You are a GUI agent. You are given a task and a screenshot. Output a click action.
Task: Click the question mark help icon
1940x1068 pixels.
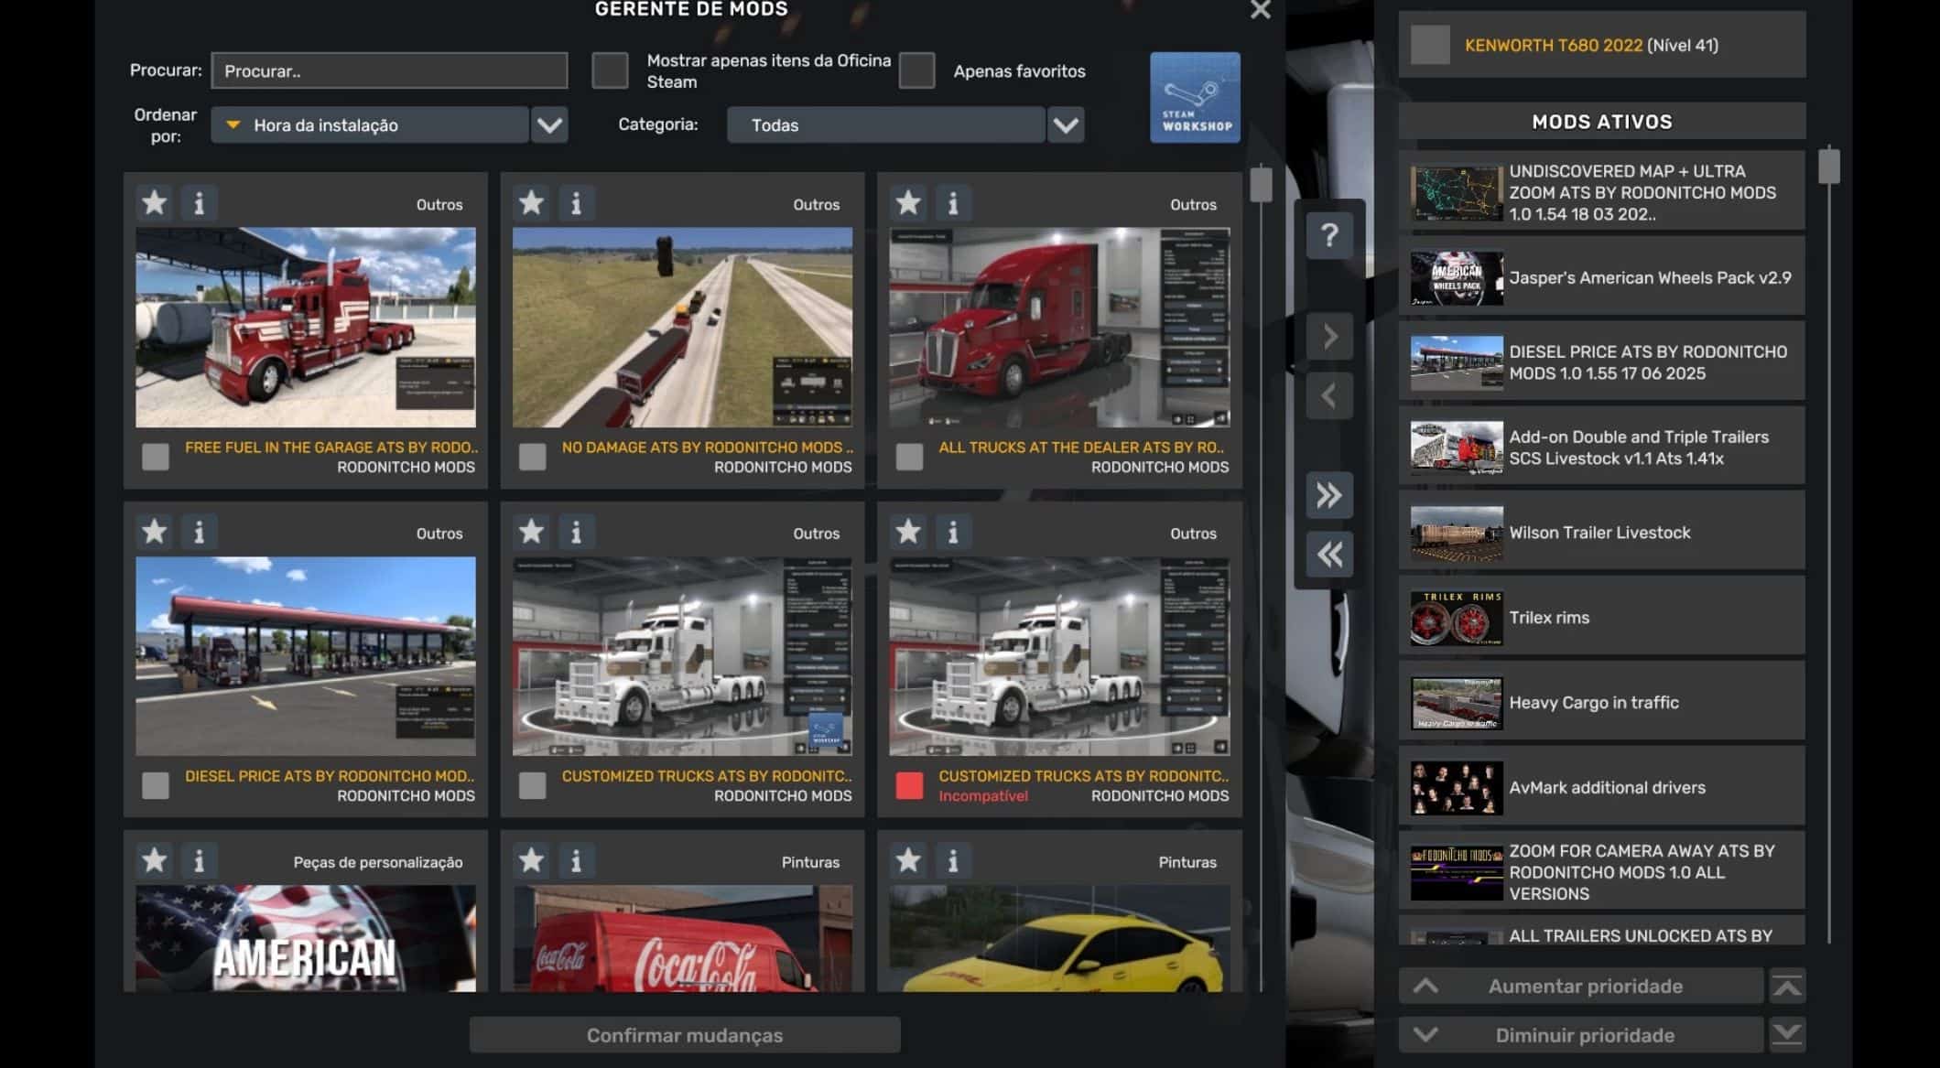coord(1328,235)
